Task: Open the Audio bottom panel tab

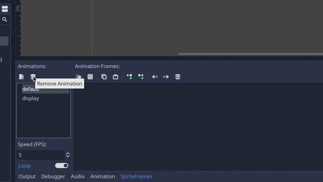Action: [x=78, y=176]
